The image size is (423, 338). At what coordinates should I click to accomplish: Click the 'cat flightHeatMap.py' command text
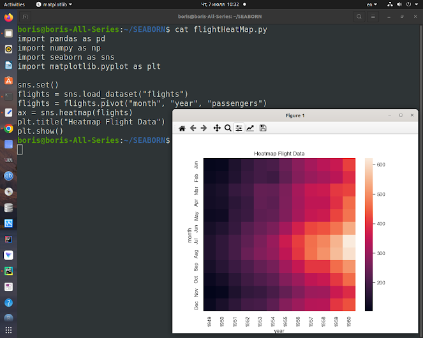[x=221, y=29]
